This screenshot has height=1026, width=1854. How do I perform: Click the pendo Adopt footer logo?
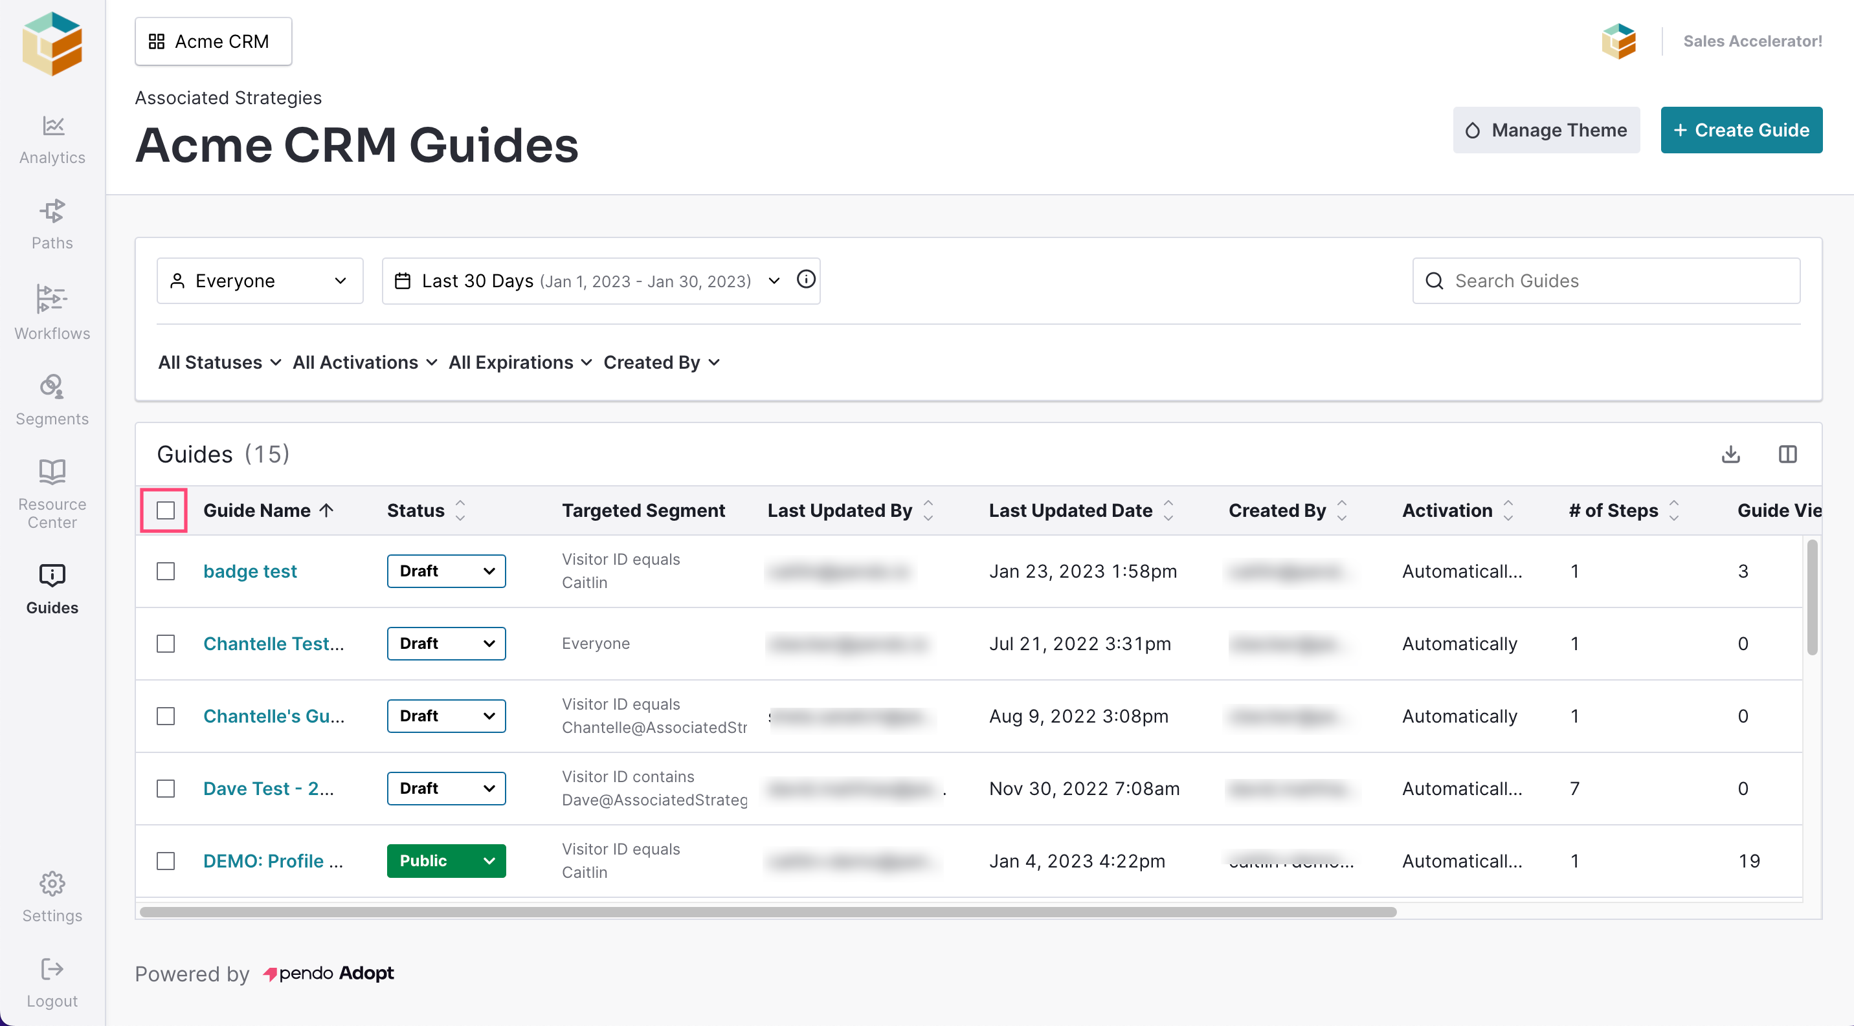click(328, 974)
